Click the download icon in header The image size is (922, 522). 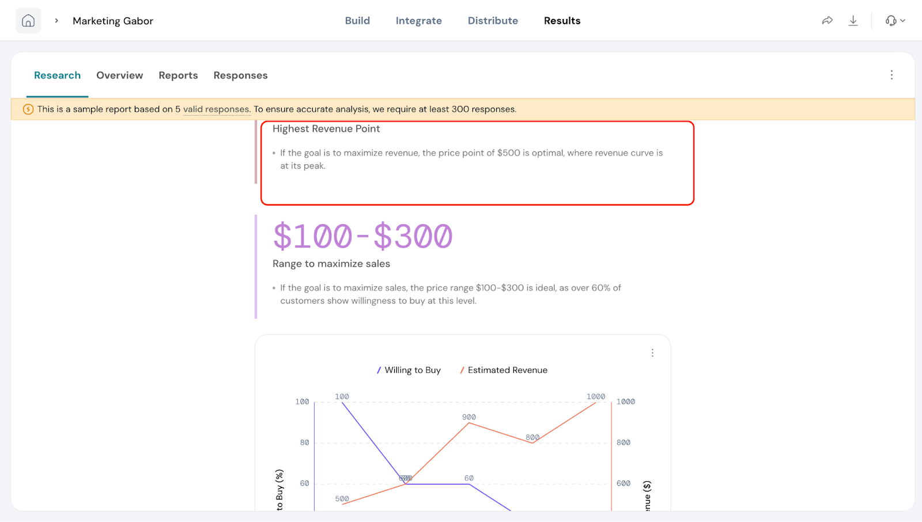pos(853,21)
